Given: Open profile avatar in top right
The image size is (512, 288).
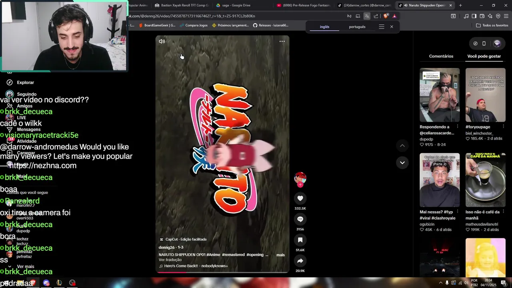Looking at the screenshot, I should (x=497, y=43).
